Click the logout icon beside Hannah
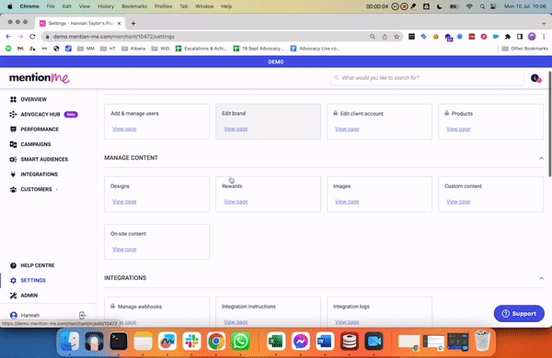Image resolution: width=552 pixels, height=358 pixels. [x=83, y=315]
